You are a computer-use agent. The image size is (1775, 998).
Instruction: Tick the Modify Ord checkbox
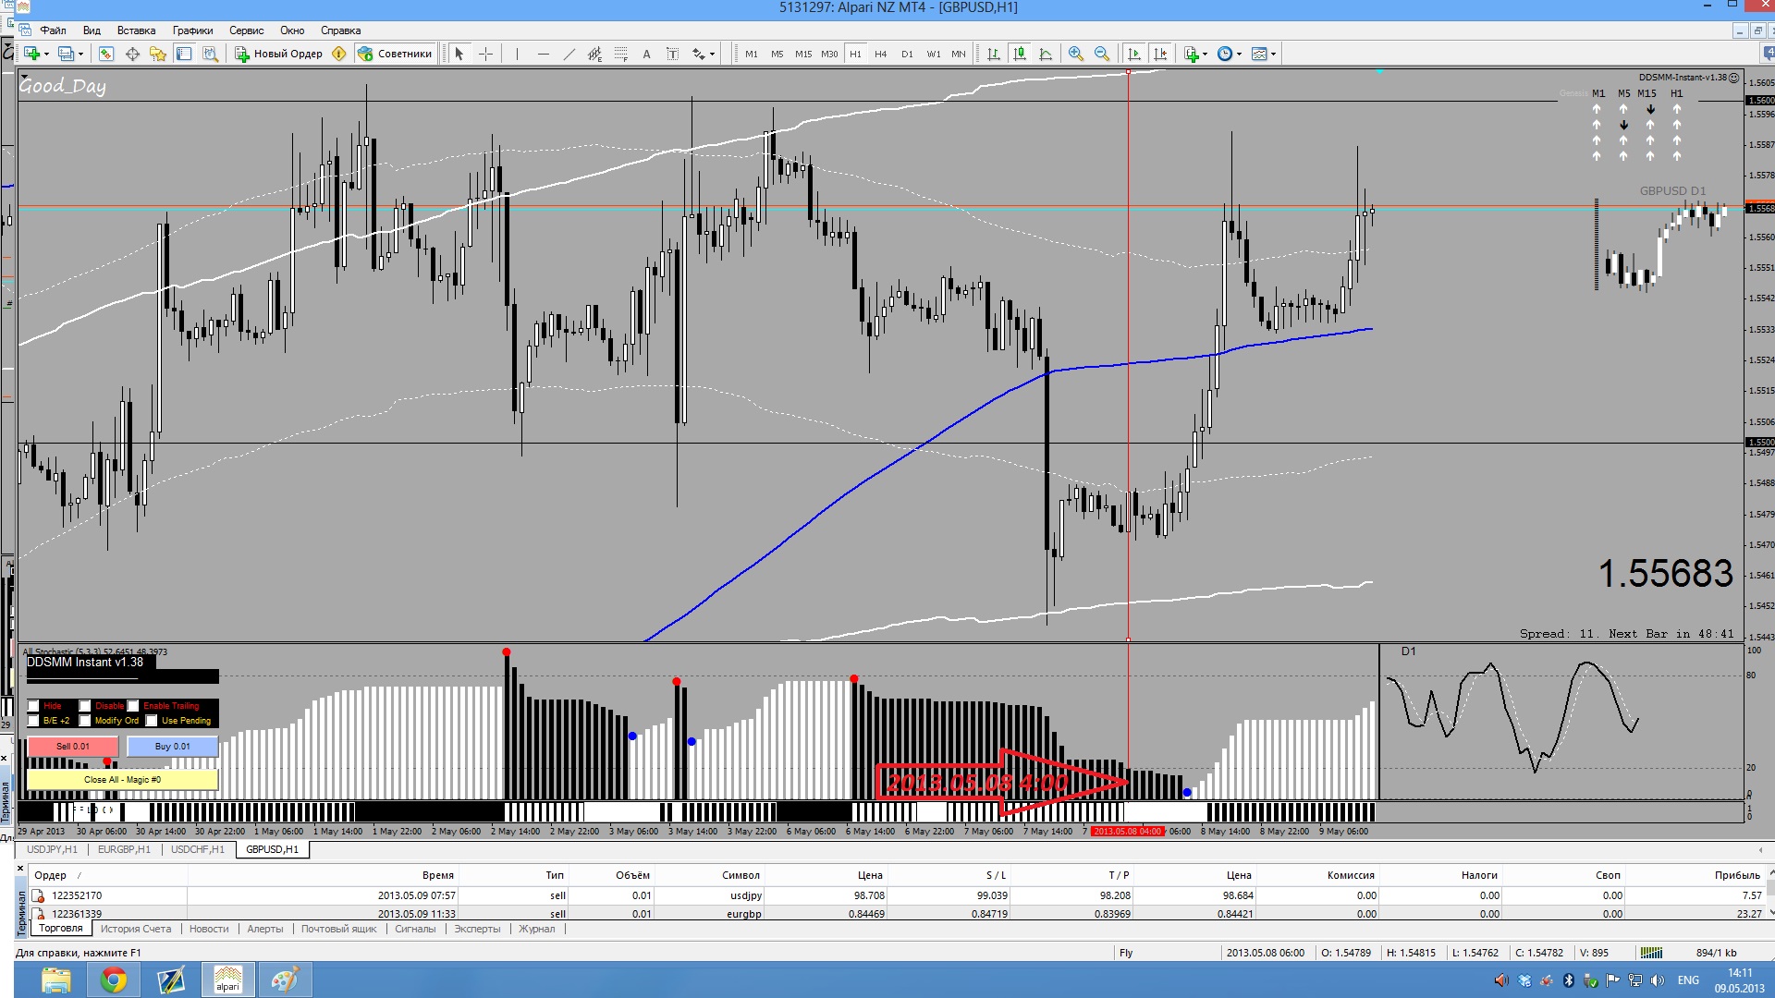pyautogui.click(x=85, y=721)
